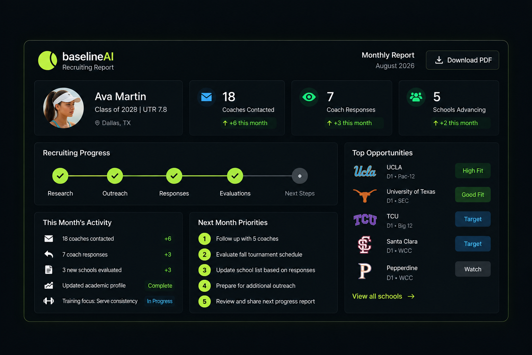
Task: Click the +3 this month indicator
Action: point(354,123)
